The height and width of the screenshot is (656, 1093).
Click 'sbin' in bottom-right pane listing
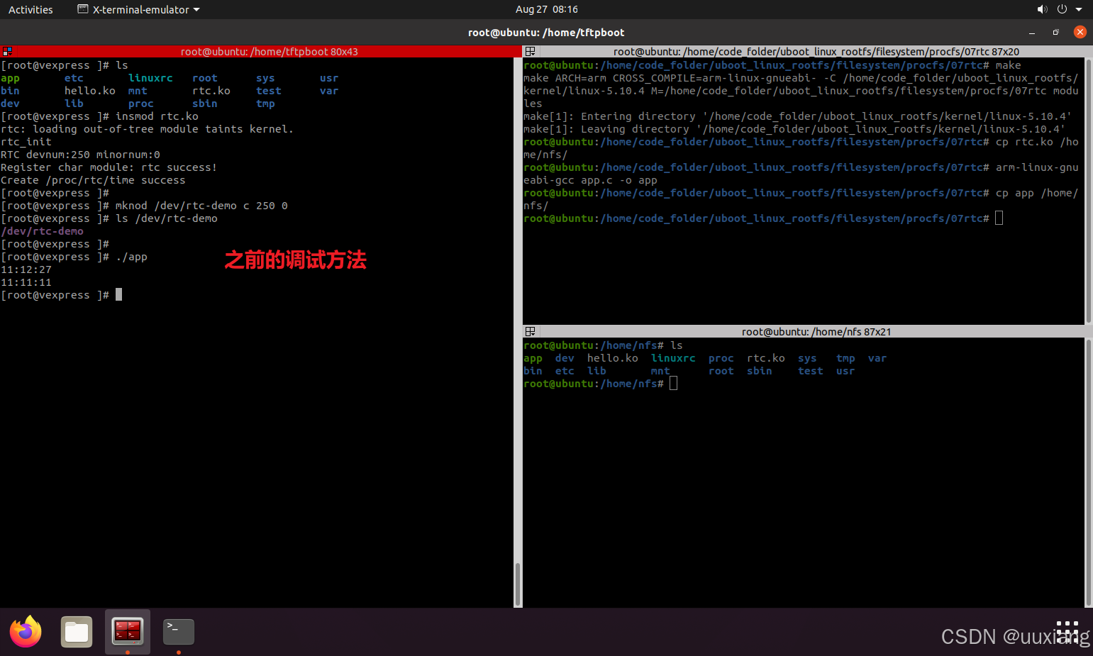point(760,371)
